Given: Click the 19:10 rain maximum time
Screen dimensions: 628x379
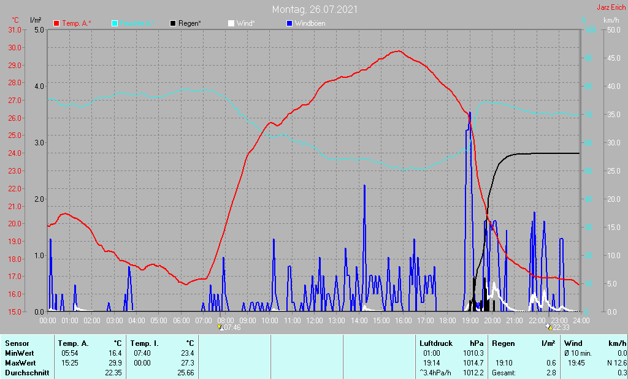Looking at the screenshot, I should (x=504, y=363).
